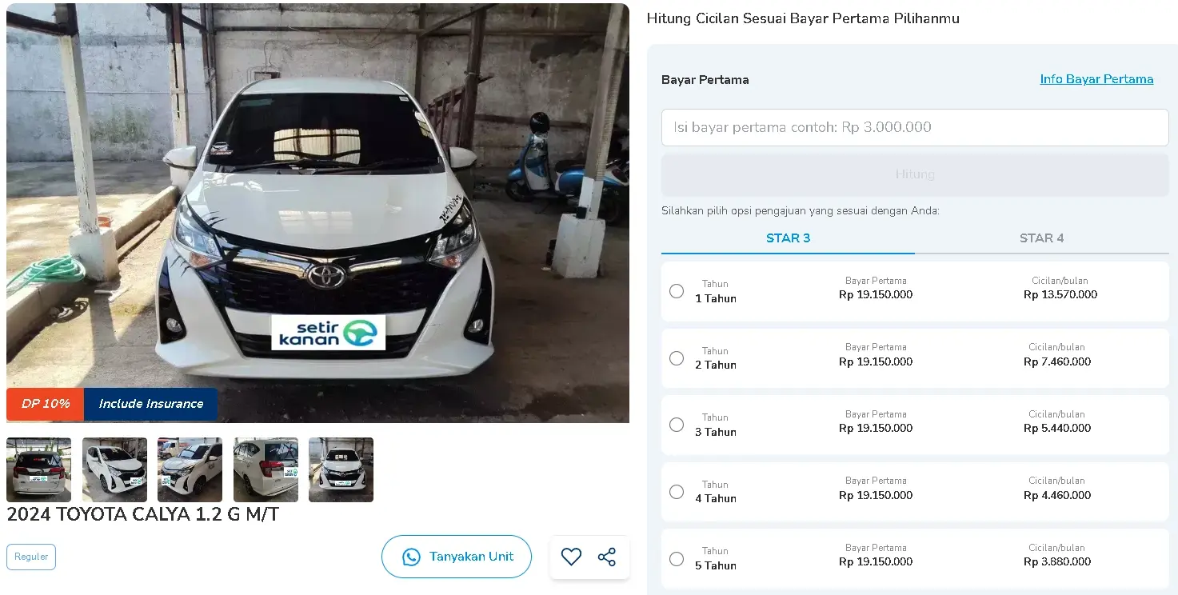The height and width of the screenshot is (595, 1178).
Task: Open the first car rear-view thumbnail
Action: 38,469
